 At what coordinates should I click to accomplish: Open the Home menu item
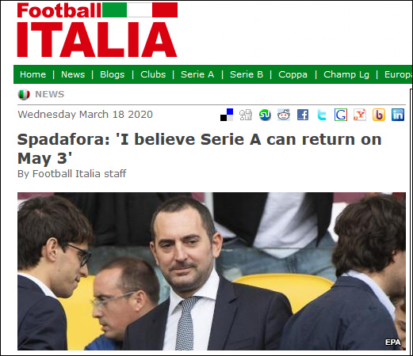(33, 74)
